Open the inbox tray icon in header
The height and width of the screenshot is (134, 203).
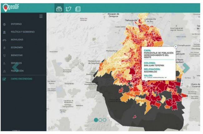pyautogui.click(x=59, y=9)
